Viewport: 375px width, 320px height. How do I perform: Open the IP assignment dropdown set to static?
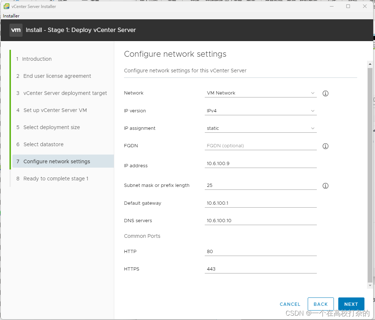[260, 128]
